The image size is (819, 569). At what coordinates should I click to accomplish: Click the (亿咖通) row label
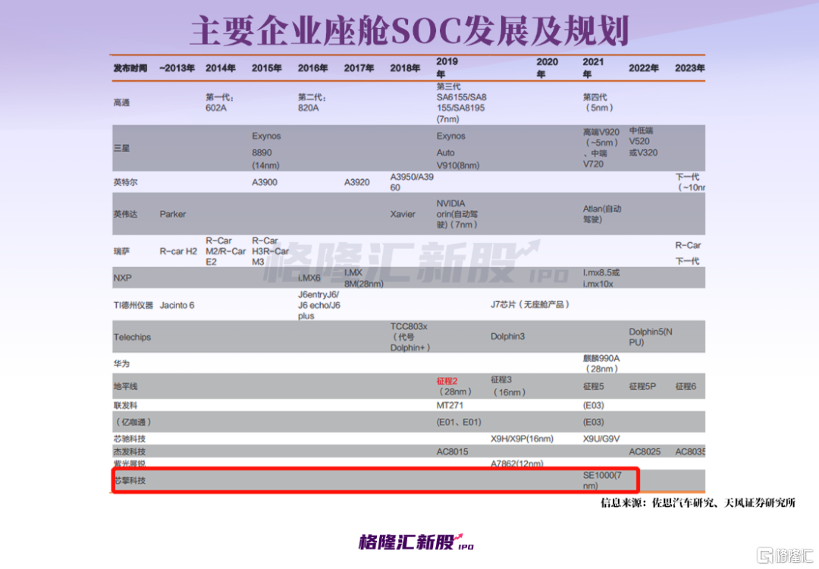[x=133, y=422]
